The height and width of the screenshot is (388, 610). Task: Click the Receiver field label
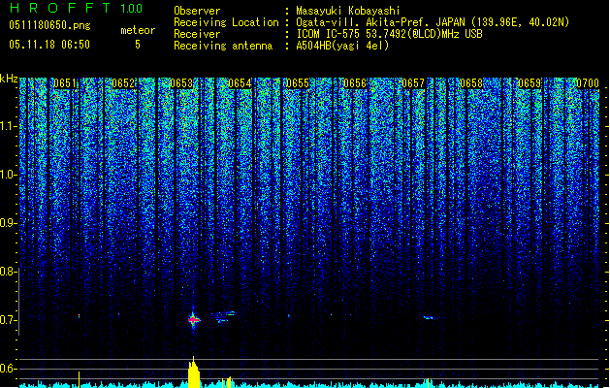click(x=197, y=34)
